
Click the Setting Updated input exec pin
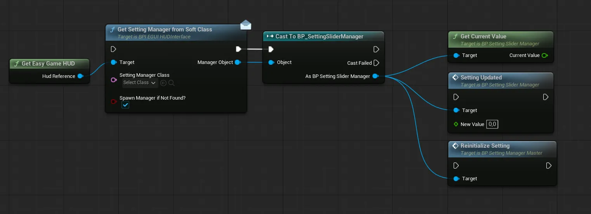(x=456, y=97)
